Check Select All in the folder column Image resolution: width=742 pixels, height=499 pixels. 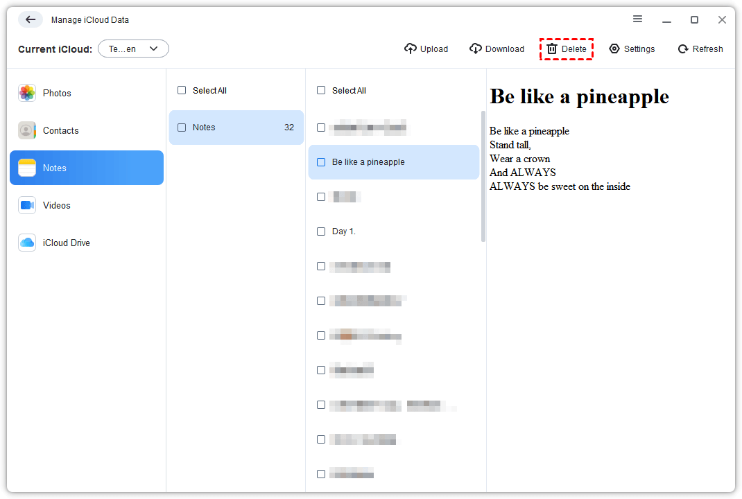pyautogui.click(x=182, y=90)
